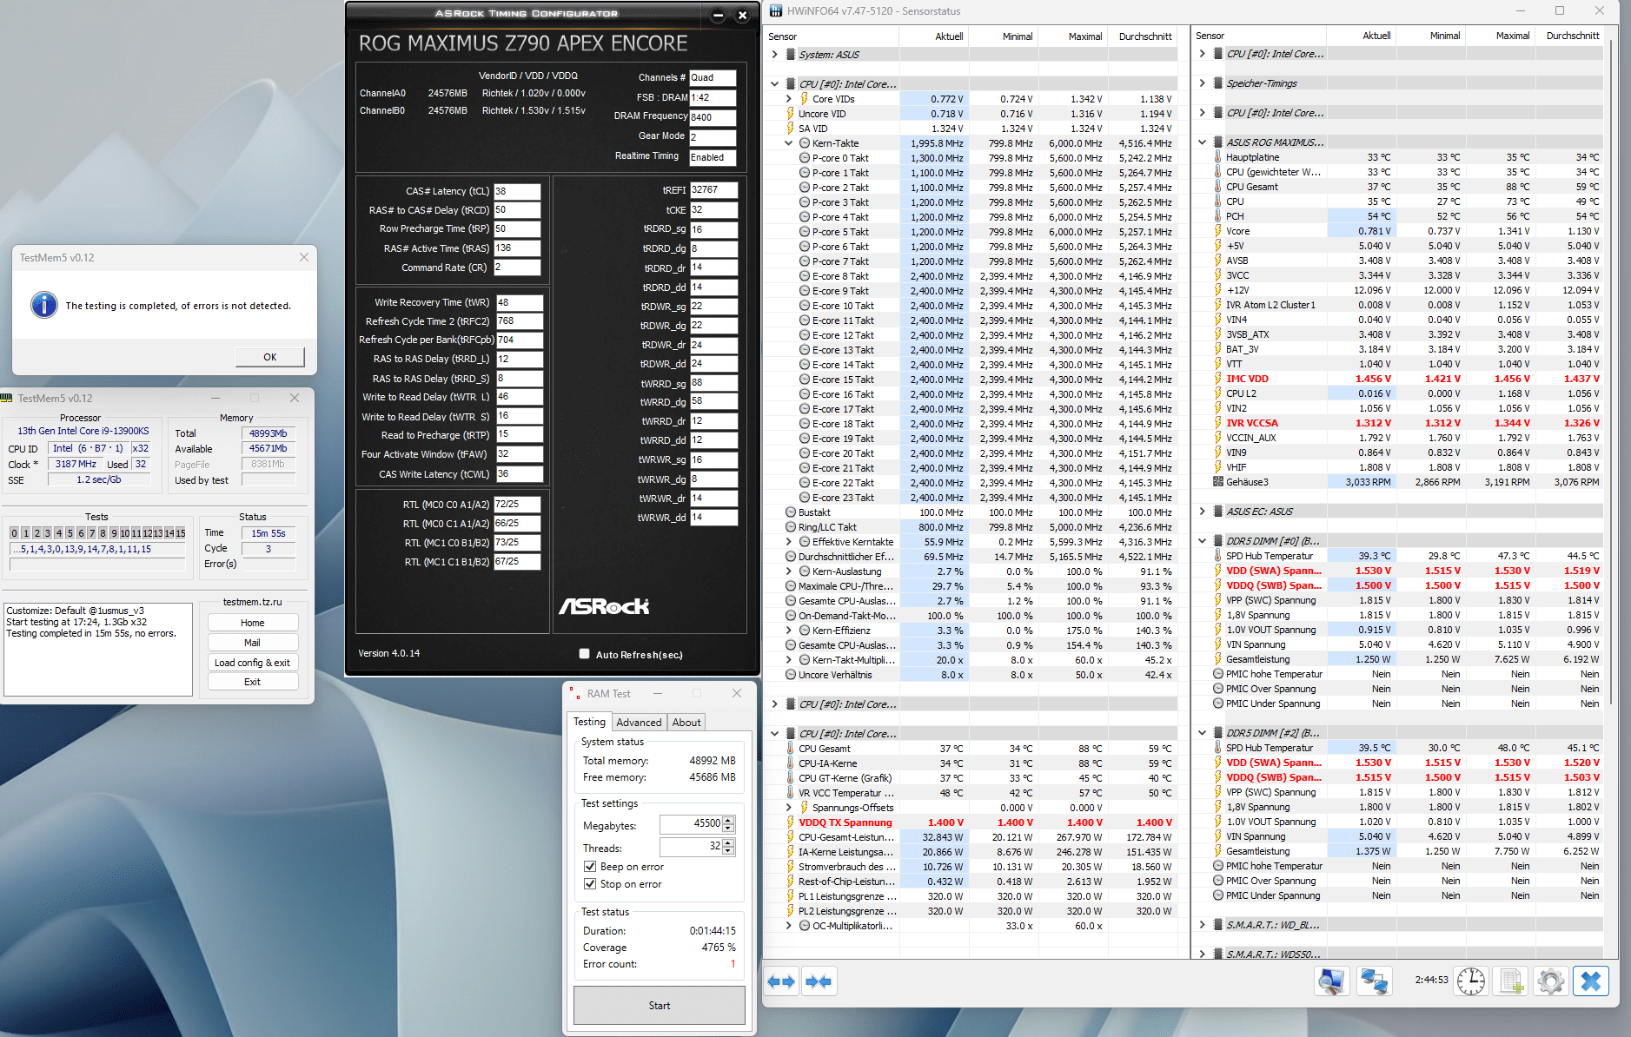
Task: Click the Hauptplatine thermometer icon
Action: pos(1217,157)
